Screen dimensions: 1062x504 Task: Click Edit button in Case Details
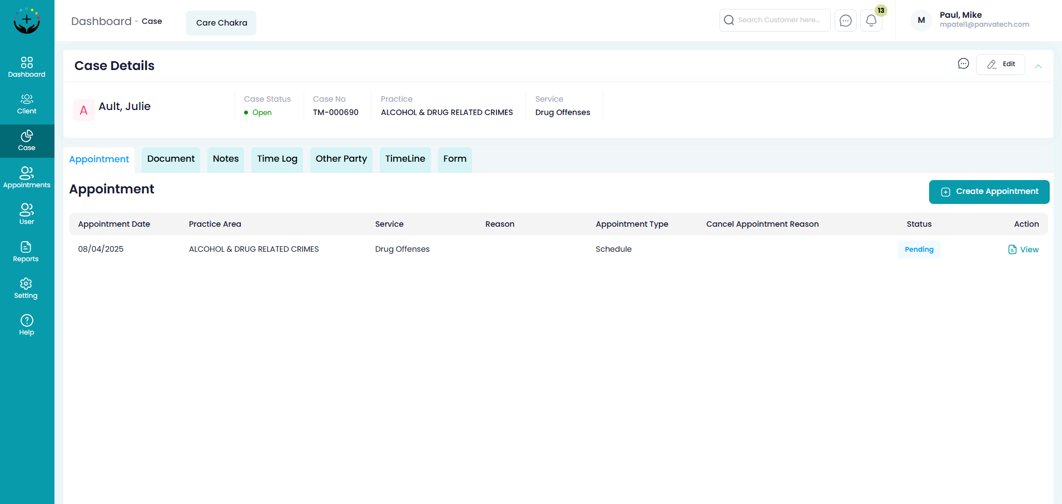[1001, 64]
